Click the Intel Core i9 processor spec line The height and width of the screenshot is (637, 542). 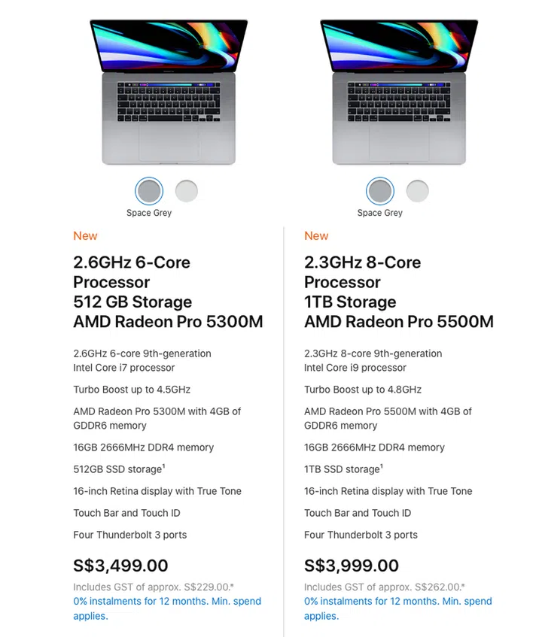(x=355, y=368)
